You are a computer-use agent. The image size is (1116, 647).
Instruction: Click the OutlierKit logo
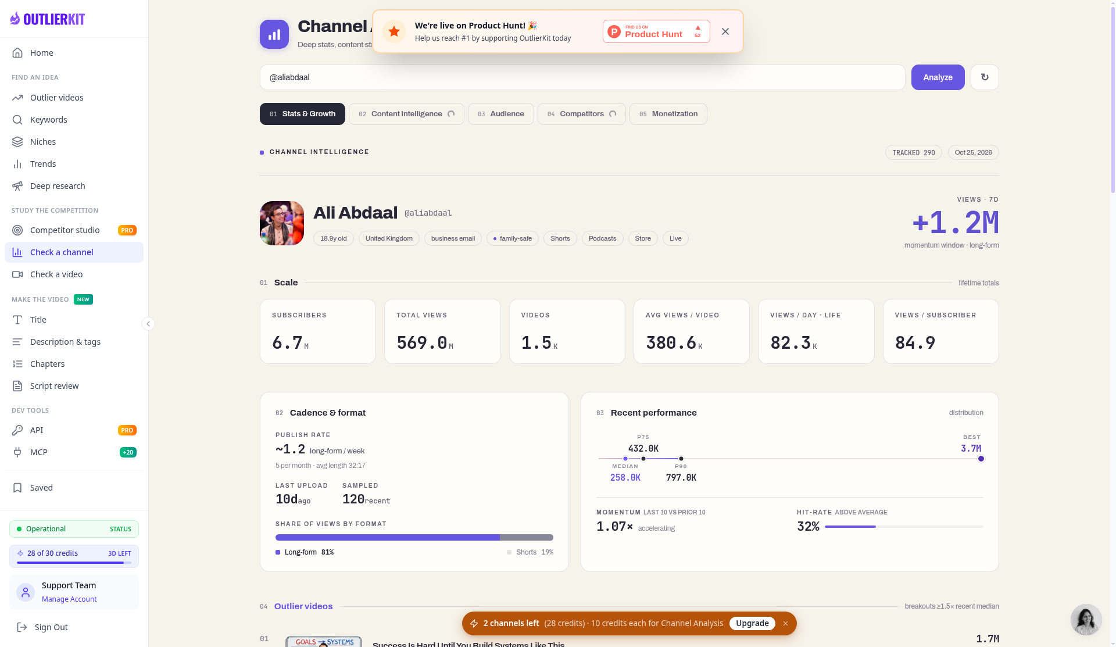point(48,19)
